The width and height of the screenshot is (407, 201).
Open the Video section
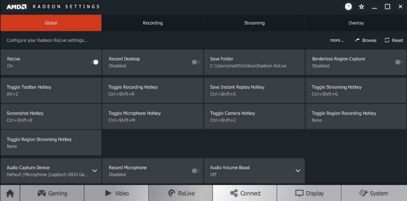click(117, 193)
